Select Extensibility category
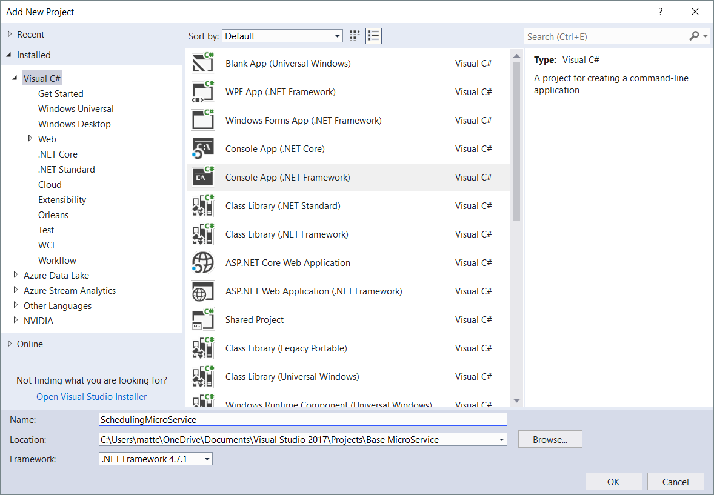This screenshot has width=714, height=495. tap(62, 199)
